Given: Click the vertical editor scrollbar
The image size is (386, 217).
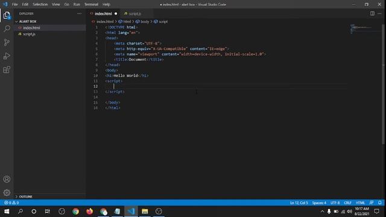Looking at the screenshot, I should click(384, 84).
